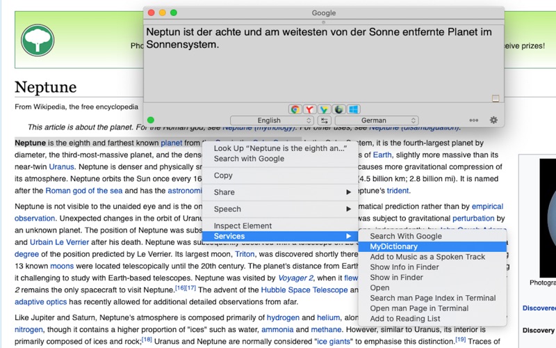Screen dimensions: 556x348
Task: Select Search man Page Index in Terminal
Action: coord(432,298)
